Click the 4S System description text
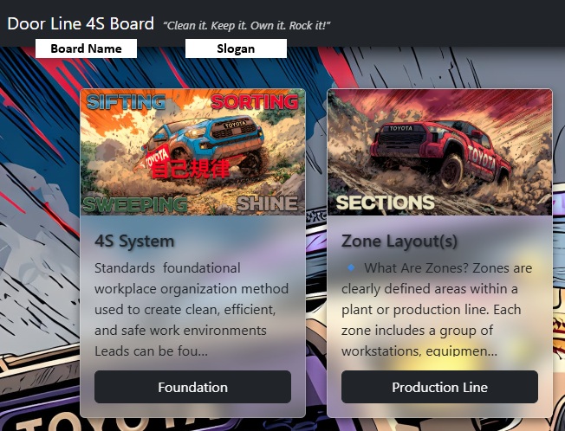The image size is (565, 431). pyautogui.click(x=186, y=309)
